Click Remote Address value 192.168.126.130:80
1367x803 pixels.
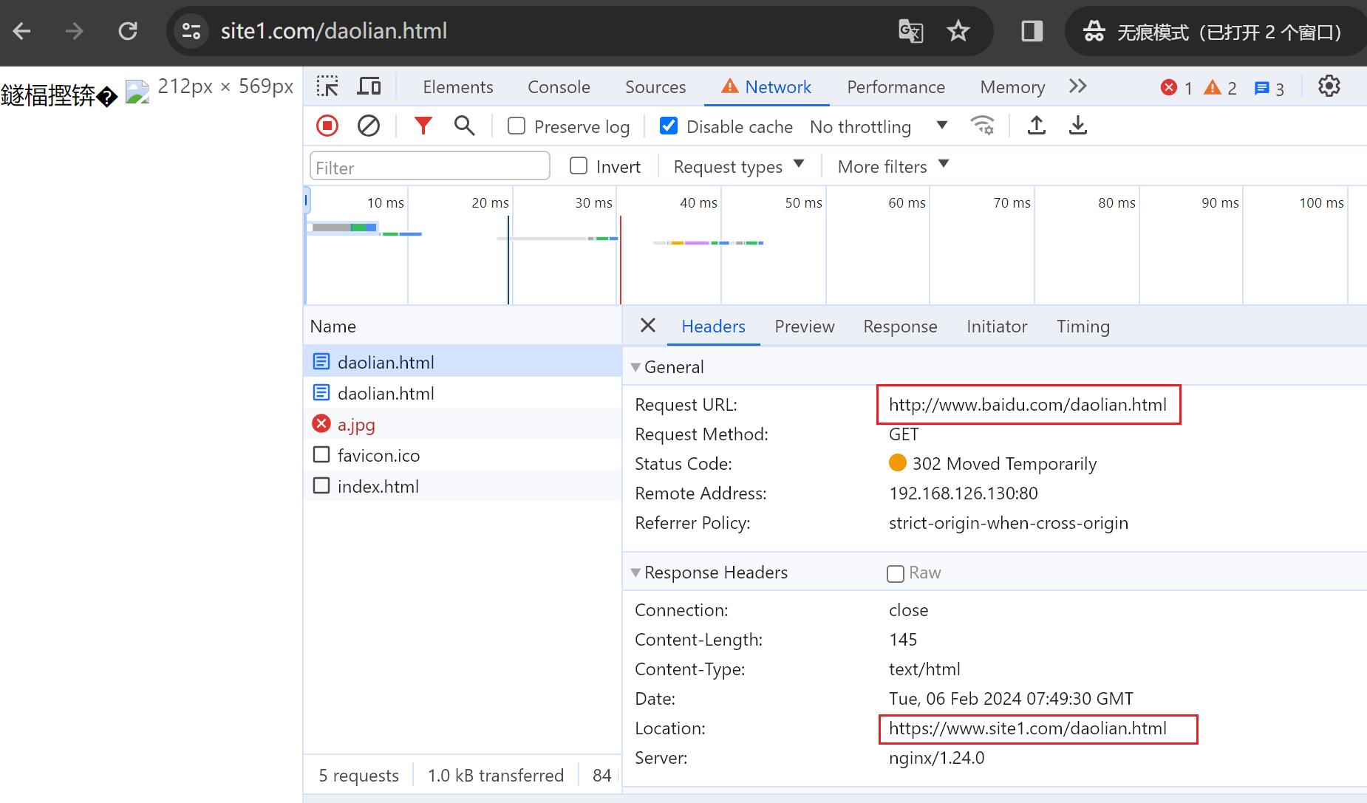(964, 493)
